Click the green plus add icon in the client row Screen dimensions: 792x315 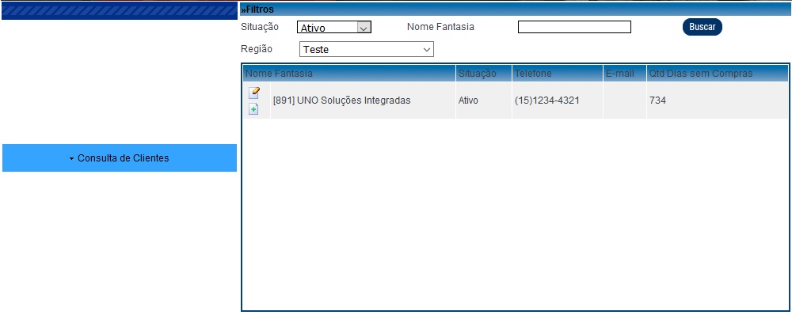point(253,109)
